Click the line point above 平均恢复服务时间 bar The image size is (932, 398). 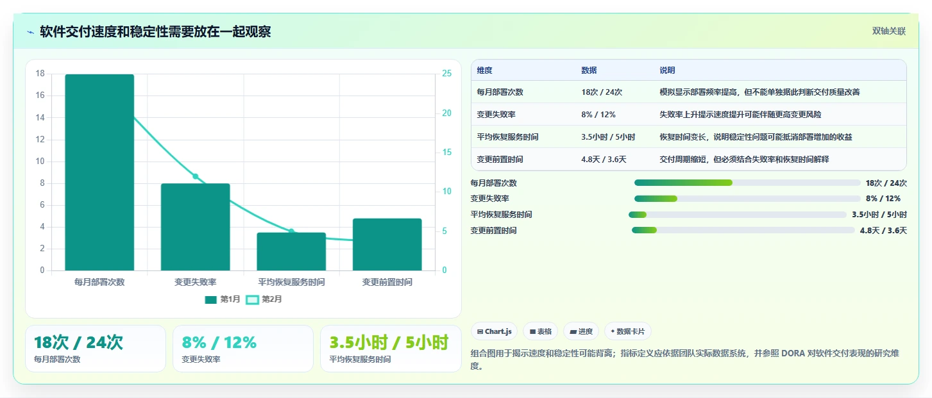click(291, 231)
